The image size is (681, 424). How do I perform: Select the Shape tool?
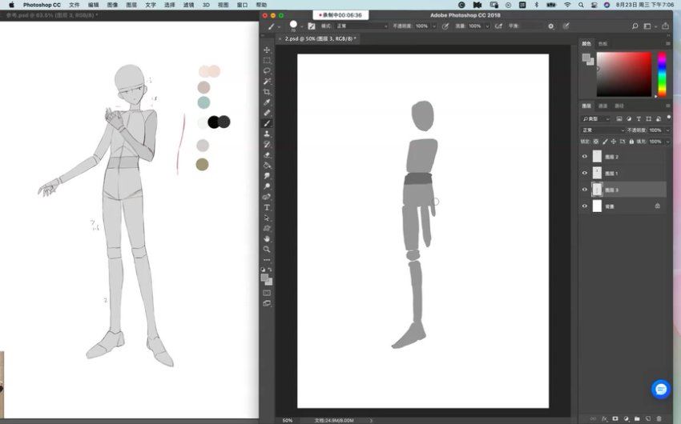point(267,228)
